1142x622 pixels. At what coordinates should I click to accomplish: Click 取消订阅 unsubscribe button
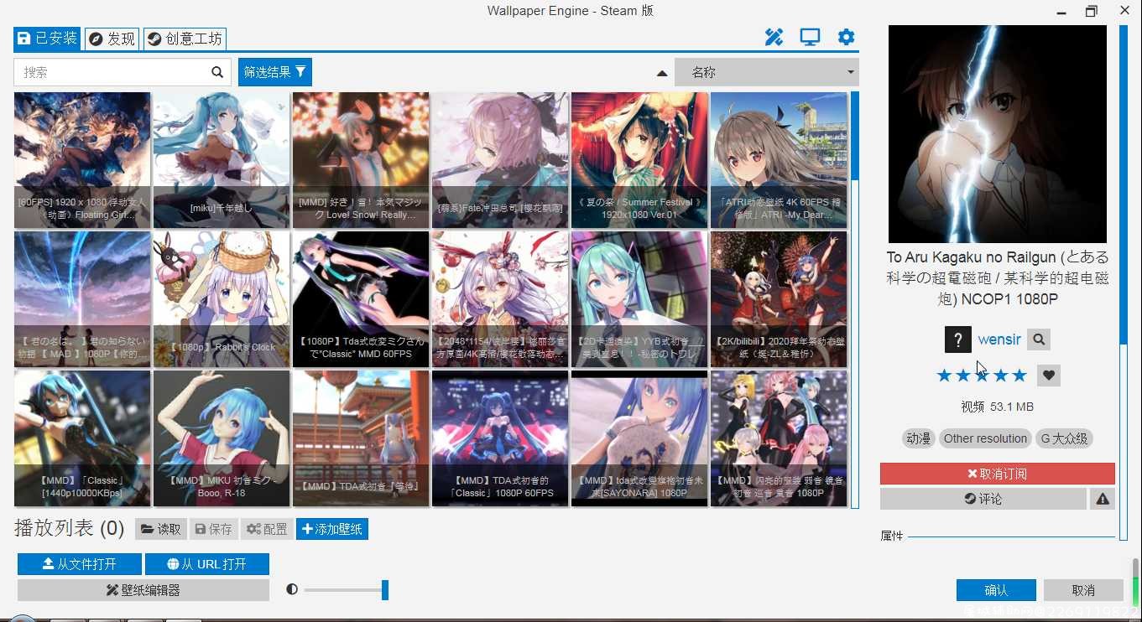coord(998,474)
